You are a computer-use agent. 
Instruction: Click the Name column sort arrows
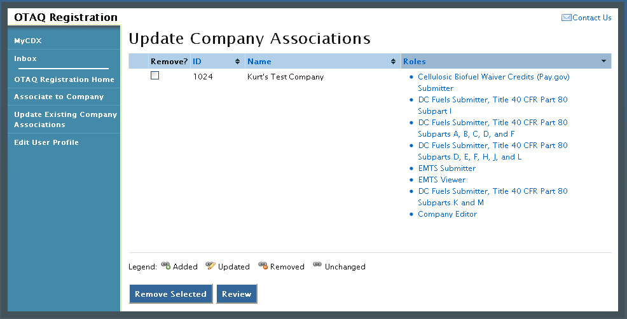[394, 62]
